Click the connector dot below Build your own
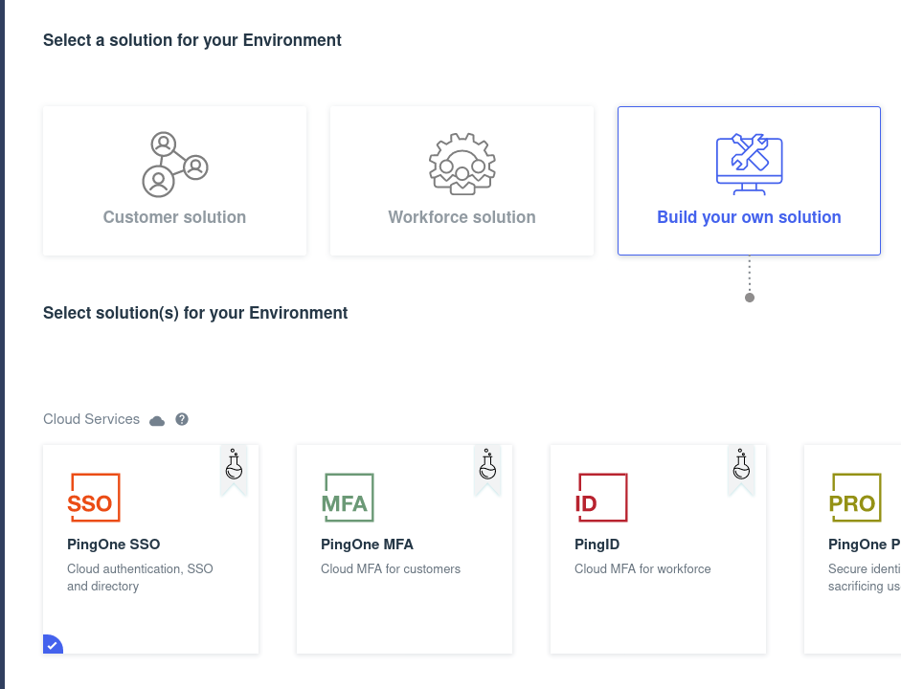This screenshot has width=901, height=689. tap(750, 298)
